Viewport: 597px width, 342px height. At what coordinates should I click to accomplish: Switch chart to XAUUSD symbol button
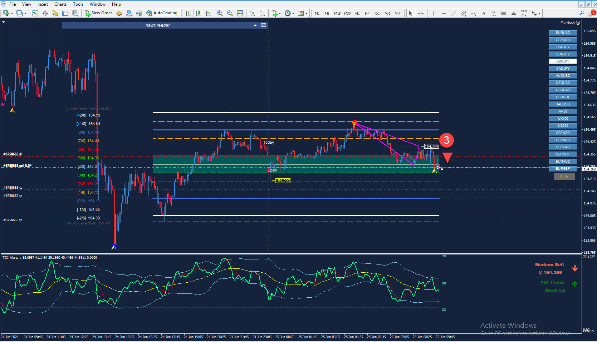click(563, 104)
